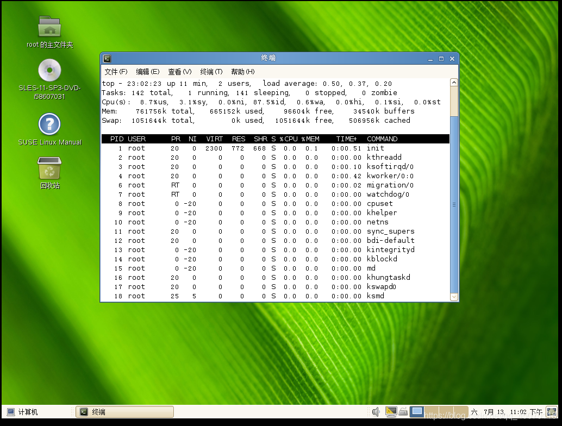Screen dimensions: 562x426
Task: Click the volume speaker tray icon
Action: click(x=376, y=412)
